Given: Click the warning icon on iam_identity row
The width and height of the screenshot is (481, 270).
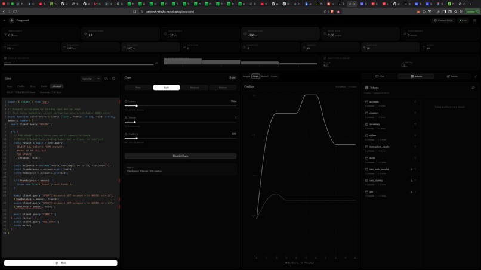Looking at the screenshot, I should [x=411, y=181].
